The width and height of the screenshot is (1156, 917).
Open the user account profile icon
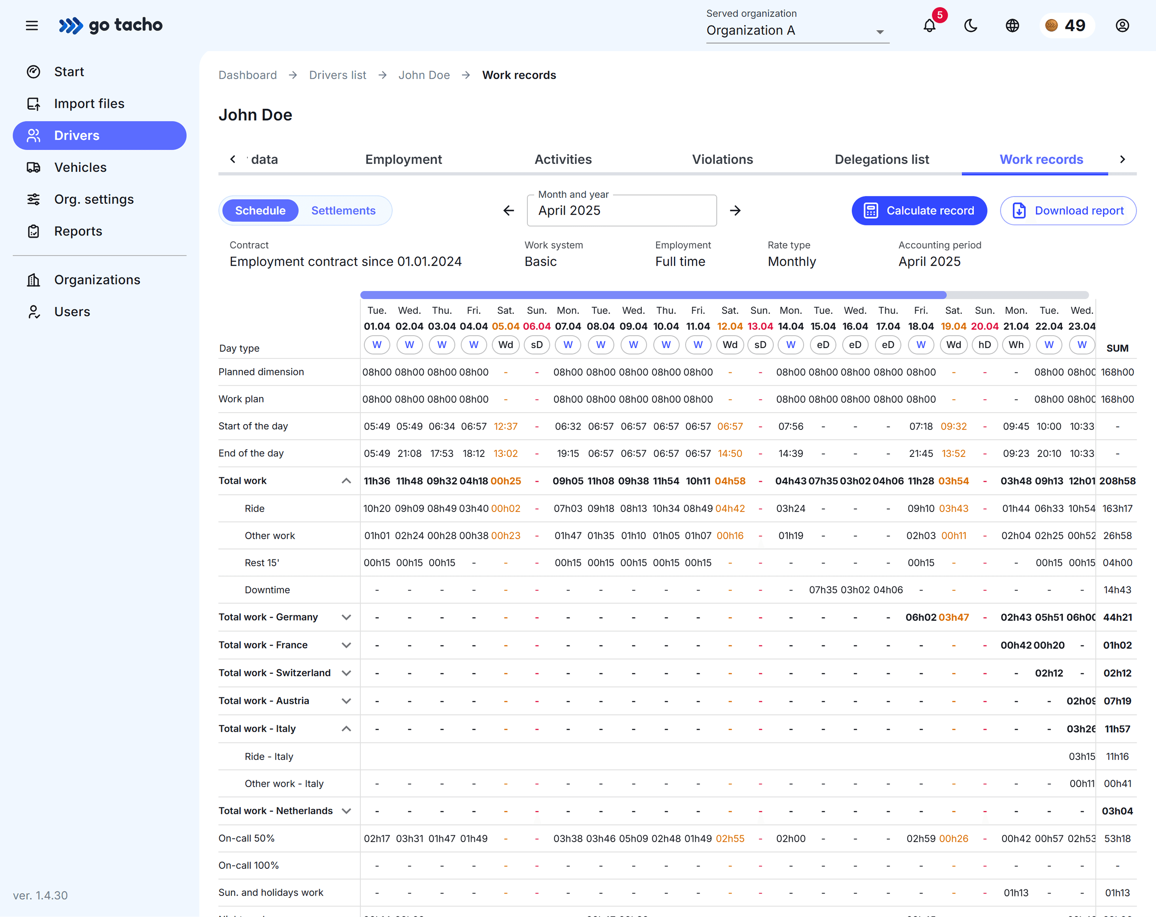[1122, 25]
